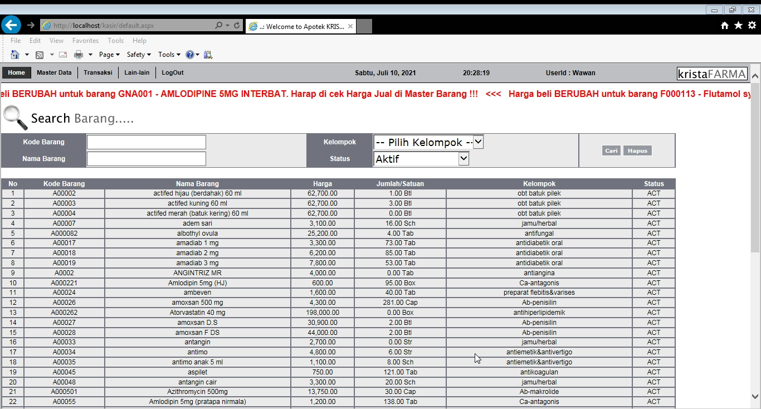Focus the Nama Barang input field
761x409 pixels.
(147, 159)
